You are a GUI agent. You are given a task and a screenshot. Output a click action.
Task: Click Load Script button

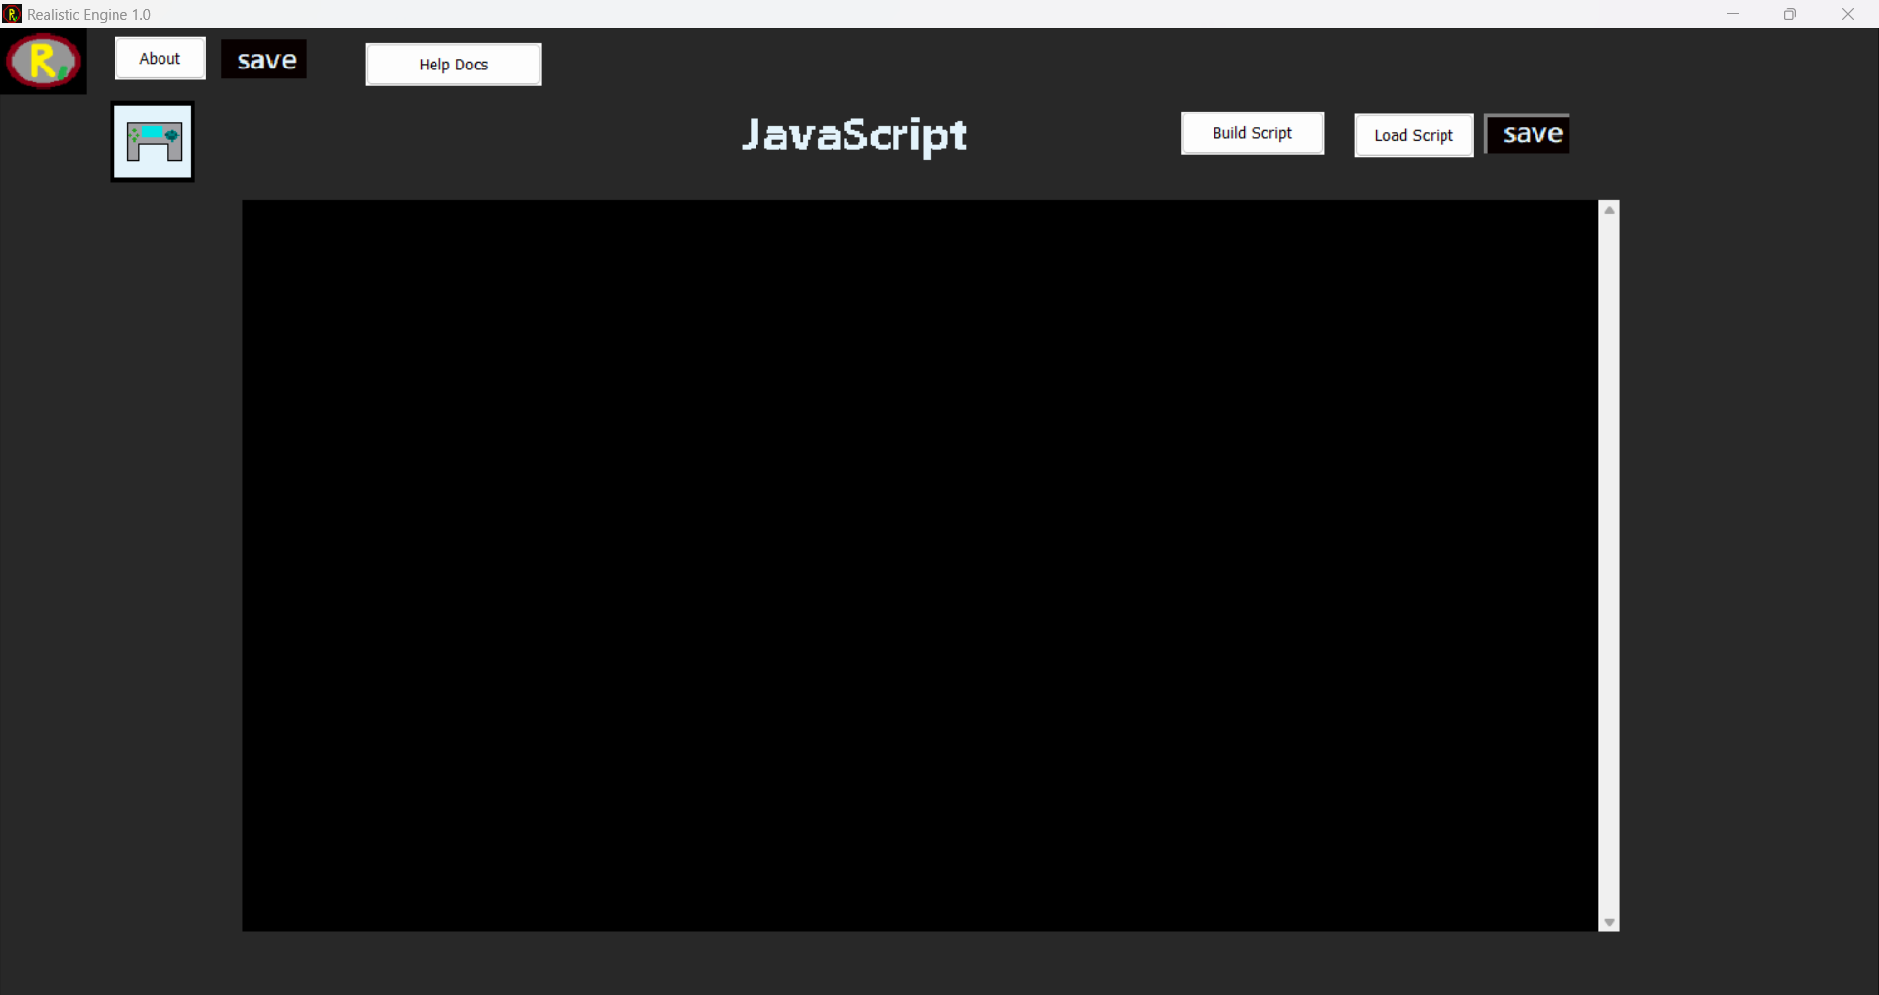click(1413, 135)
